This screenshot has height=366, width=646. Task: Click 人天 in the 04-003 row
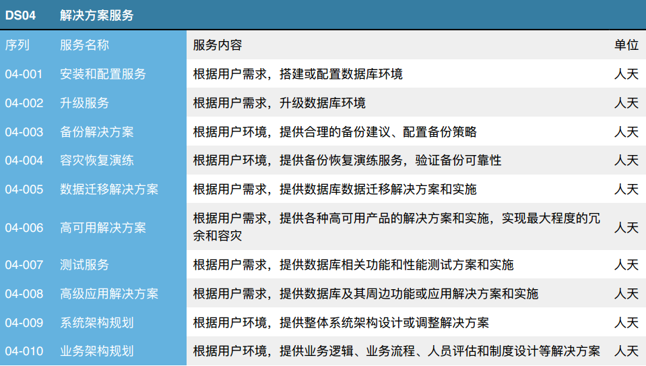click(x=626, y=132)
